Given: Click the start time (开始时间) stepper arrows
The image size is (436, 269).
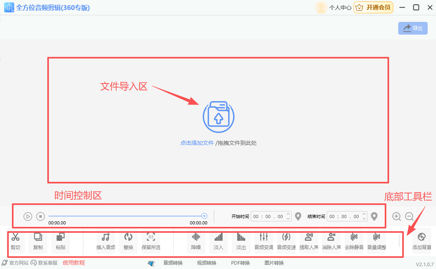Looking at the screenshot, I should [288, 216].
